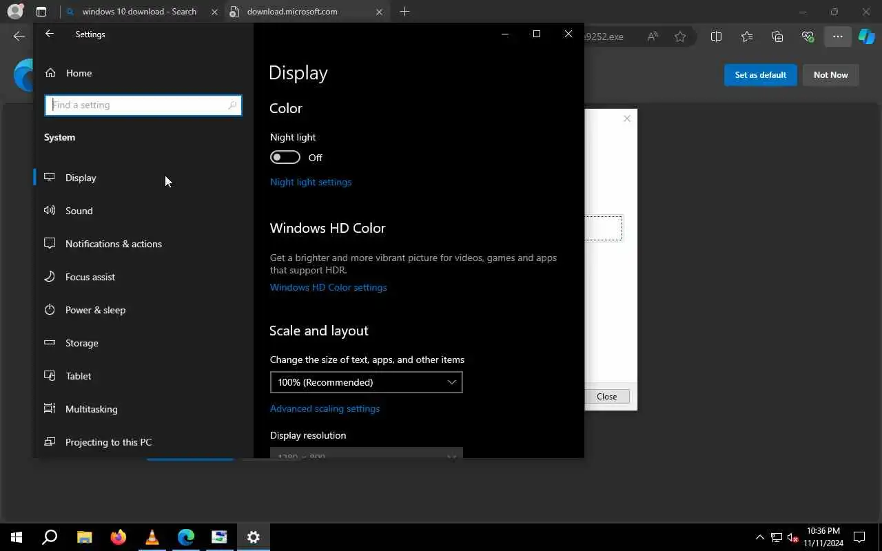Close the download.microsoft.com tab

coord(379,12)
